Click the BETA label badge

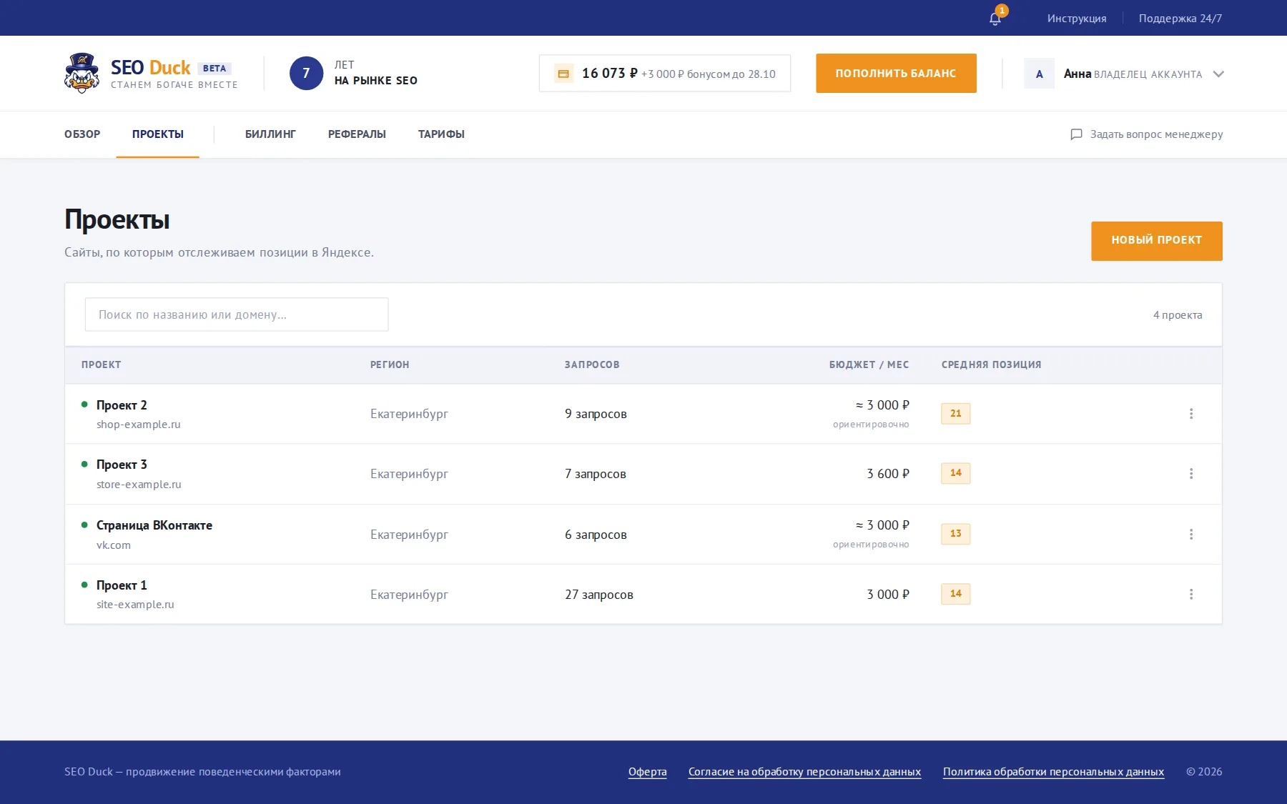[x=214, y=69]
